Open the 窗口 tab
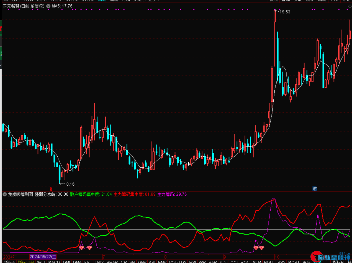The image size is (352, 263). [41, 261]
